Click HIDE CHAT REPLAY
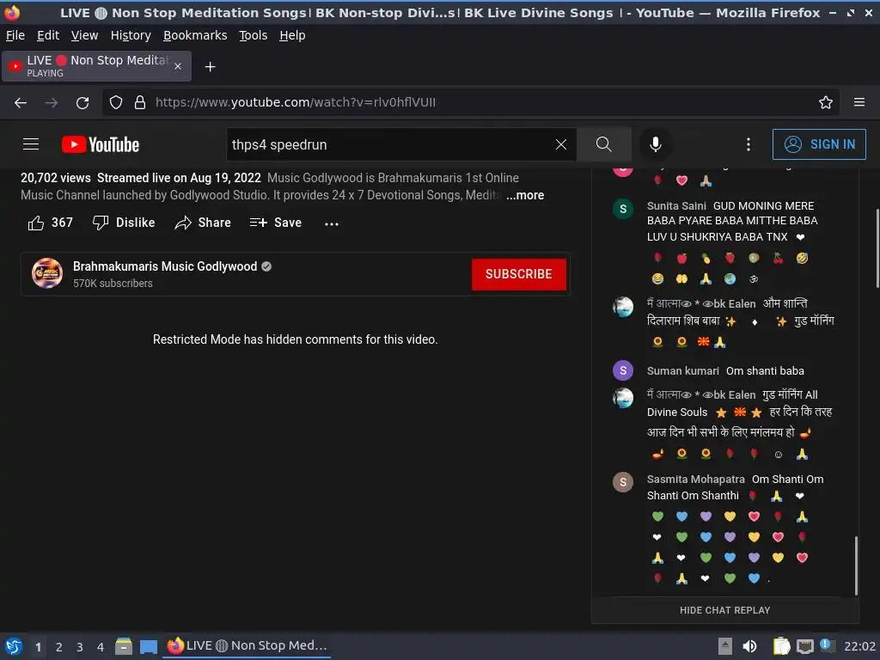Screen dimensions: 880x660 tap(724, 610)
